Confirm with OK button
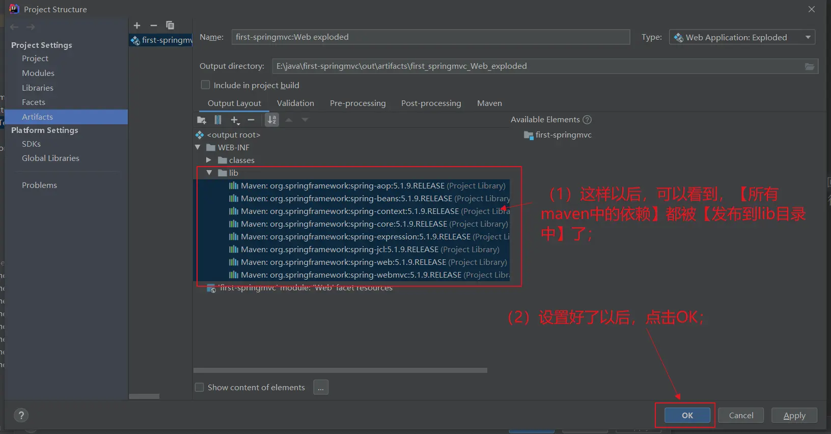The image size is (831, 434). pos(687,416)
